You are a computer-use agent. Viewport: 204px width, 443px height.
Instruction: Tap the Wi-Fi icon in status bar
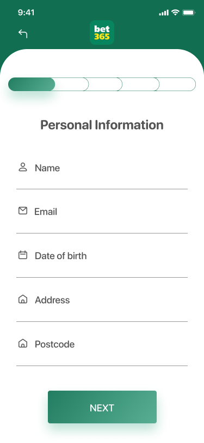point(176,13)
